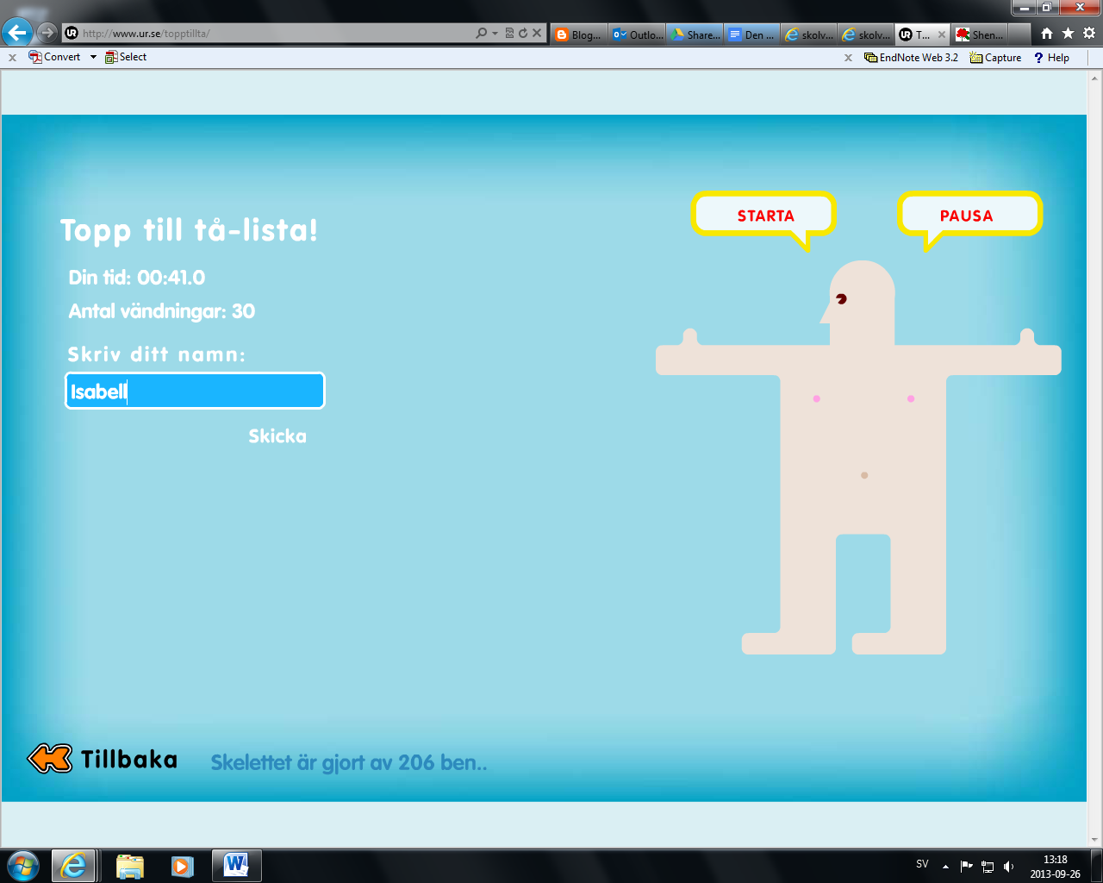
Task: Show hidden tray icons arrow
Action: (945, 866)
